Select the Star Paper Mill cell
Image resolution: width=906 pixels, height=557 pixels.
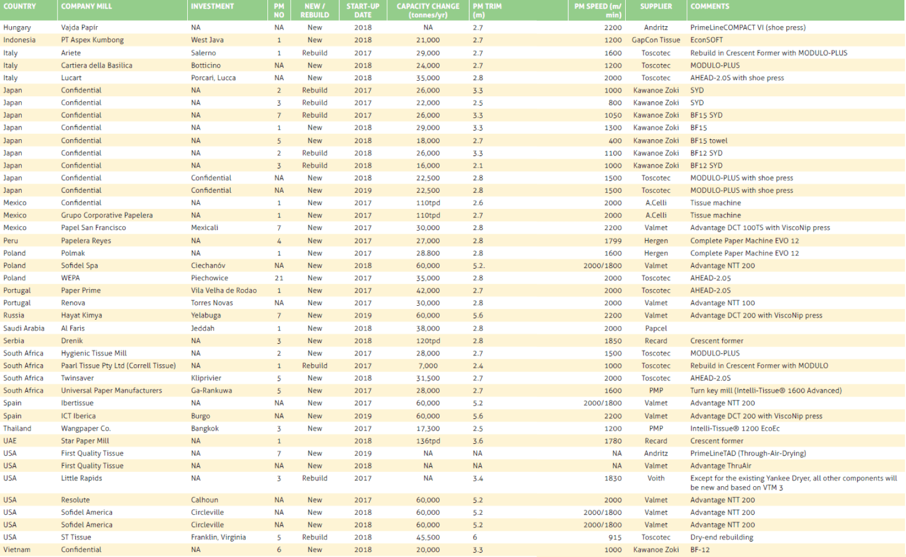(x=85, y=441)
